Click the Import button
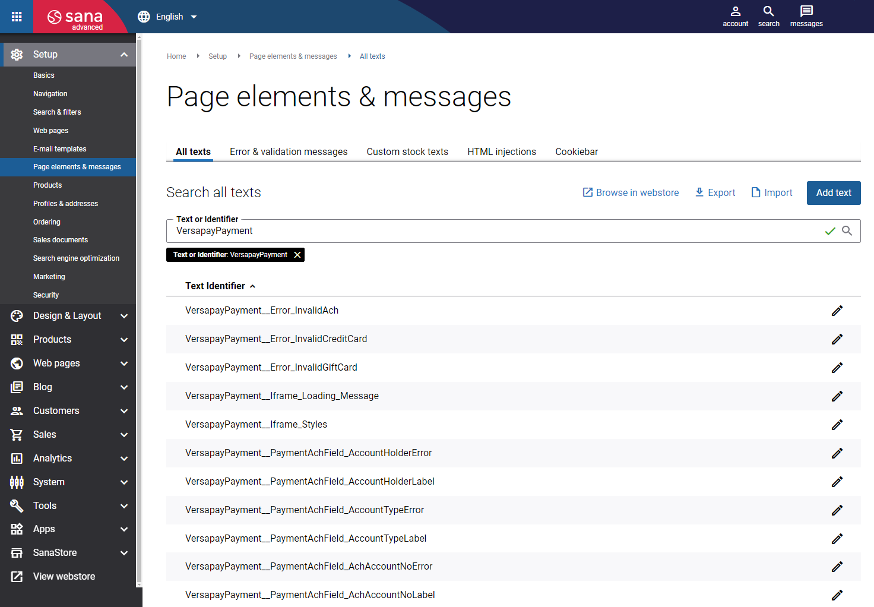Screen dimensions: 874x607 click(x=771, y=192)
